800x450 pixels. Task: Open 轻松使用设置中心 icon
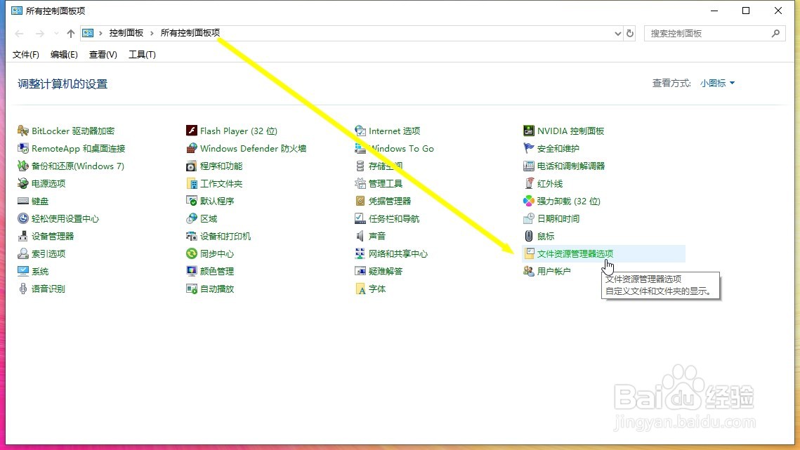[23, 218]
